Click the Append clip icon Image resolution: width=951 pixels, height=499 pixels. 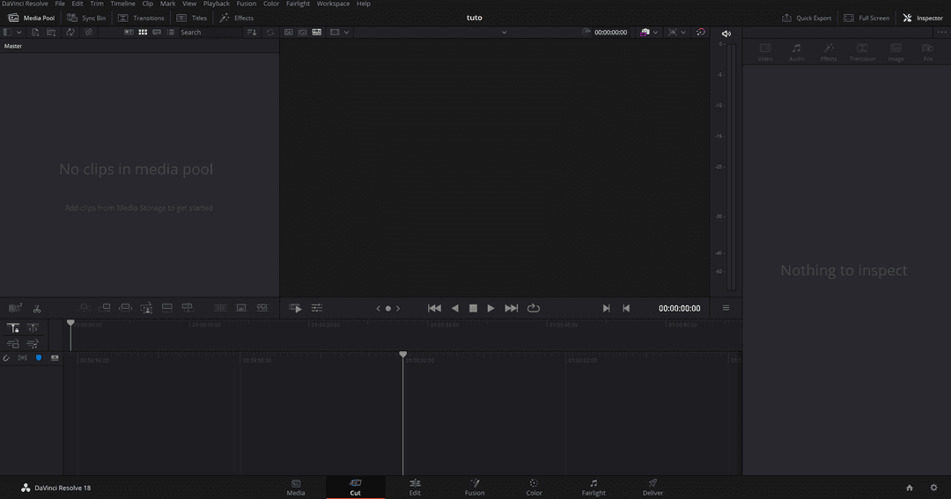click(x=104, y=308)
